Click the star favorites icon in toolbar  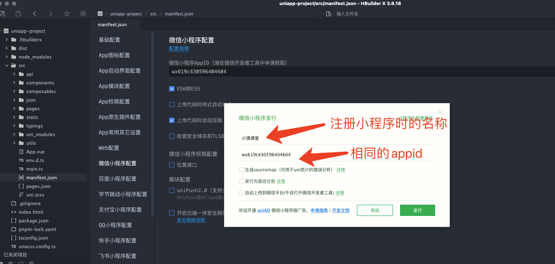[67, 13]
